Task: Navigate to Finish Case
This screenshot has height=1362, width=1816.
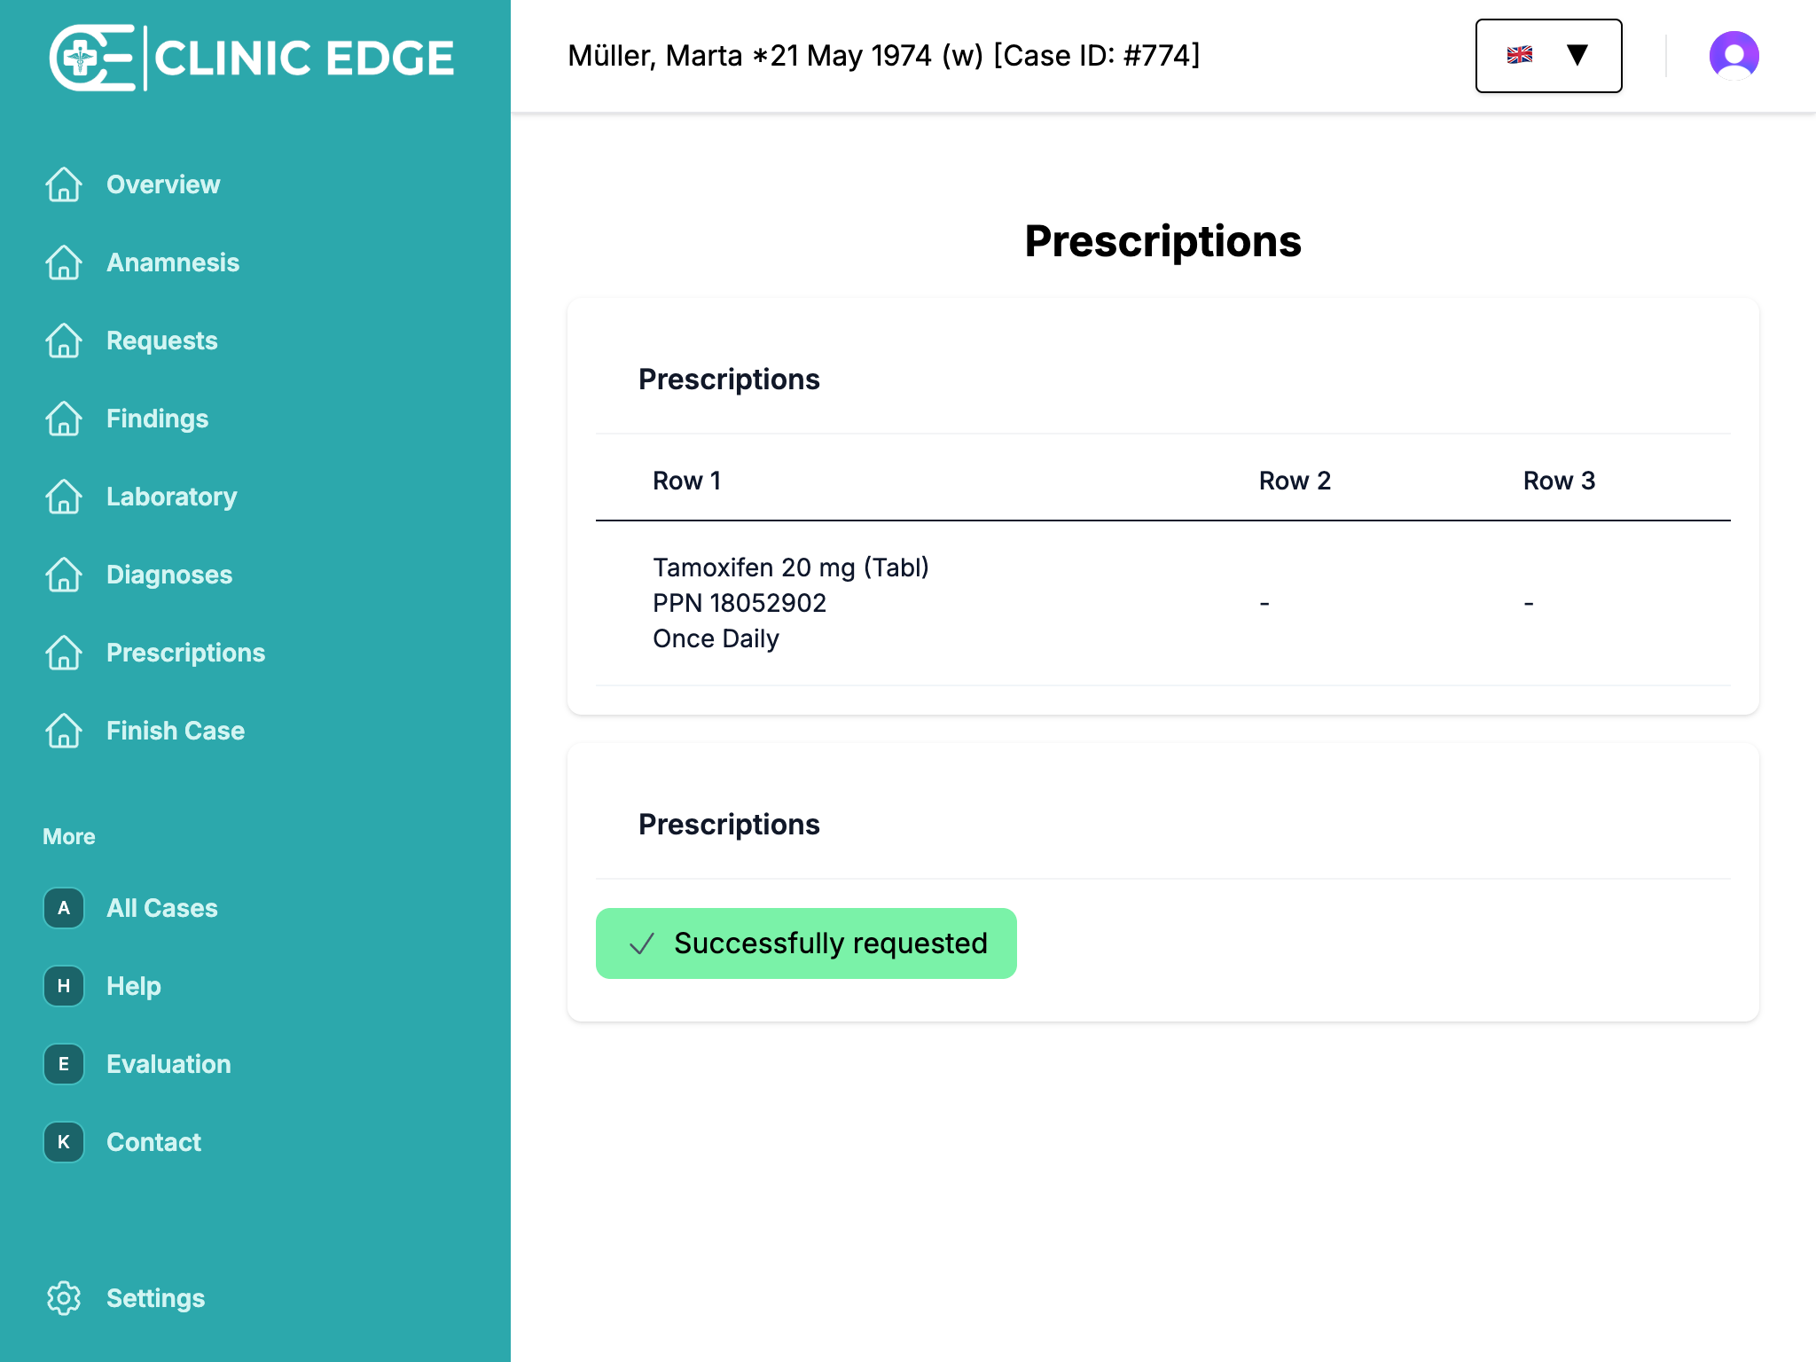Action: pyautogui.click(x=175, y=731)
